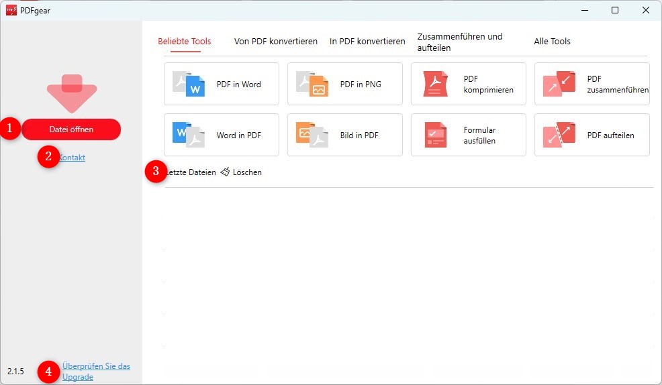Viewport: 662px width, 385px height.
Task: Choose the PDF aufteilen label
Action: tap(610, 135)
